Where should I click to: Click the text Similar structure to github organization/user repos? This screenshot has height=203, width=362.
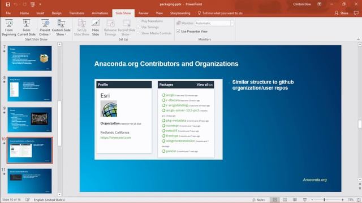click(x=263, y=85)
